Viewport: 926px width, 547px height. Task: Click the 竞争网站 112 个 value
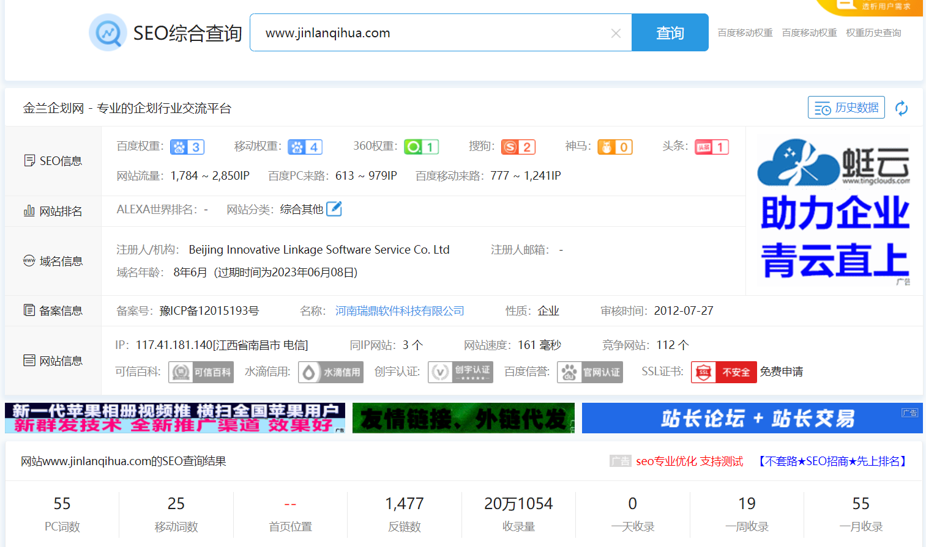point(673,345)
